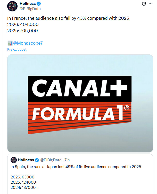Click the Holiness name in the quoted post
The image size is (157, 194).
click(x=26, y=160)
